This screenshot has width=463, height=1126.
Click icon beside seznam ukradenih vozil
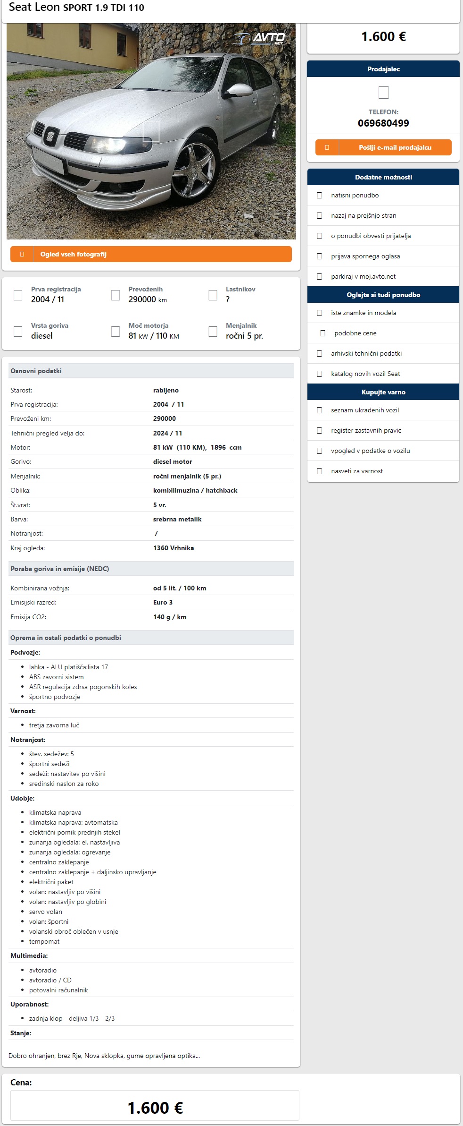[320, 410]
